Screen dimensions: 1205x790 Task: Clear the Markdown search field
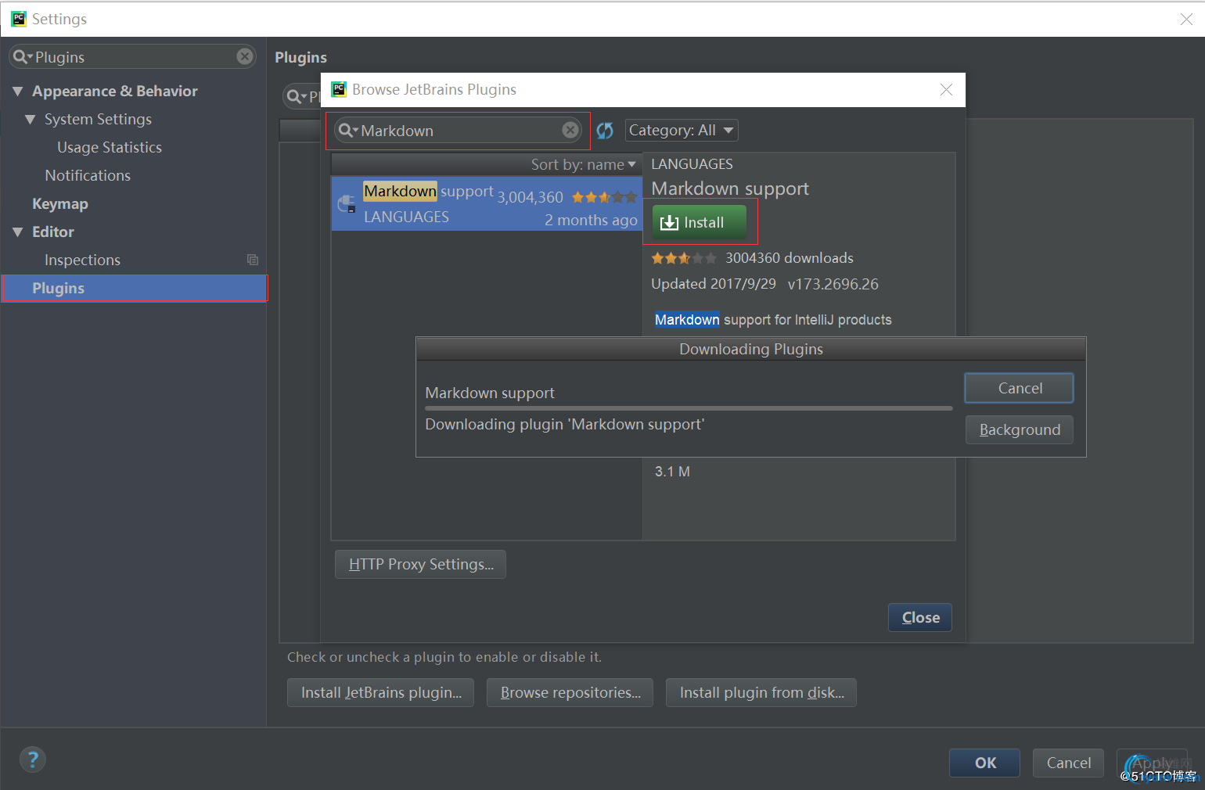click(570, 130)
